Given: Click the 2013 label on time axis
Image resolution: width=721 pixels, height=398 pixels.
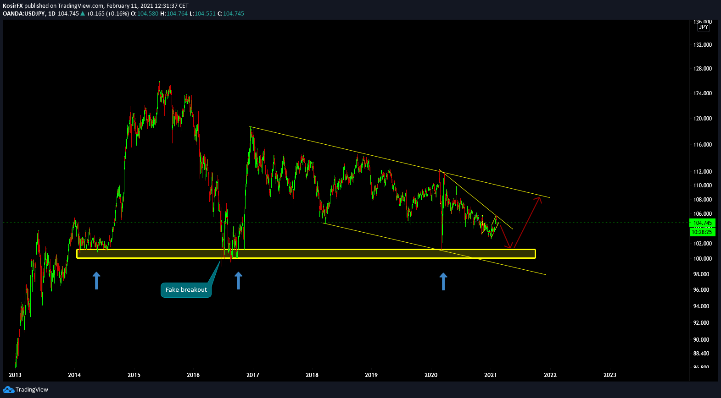Looking at the screenshot, I should point(15,375).
